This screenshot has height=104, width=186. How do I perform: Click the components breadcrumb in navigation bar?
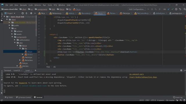point(41,9)
